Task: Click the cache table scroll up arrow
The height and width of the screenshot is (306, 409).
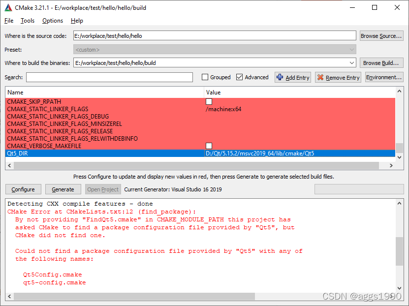Action: tap(399, 91)
